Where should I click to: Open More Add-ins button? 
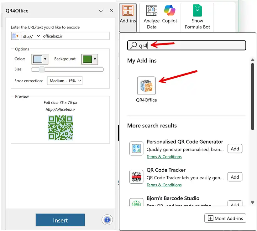(x=225, y=218)
